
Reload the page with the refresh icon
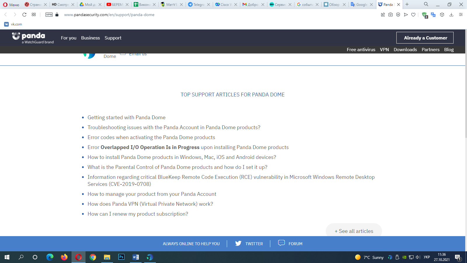pyautogui.click(x=25, y=15)
